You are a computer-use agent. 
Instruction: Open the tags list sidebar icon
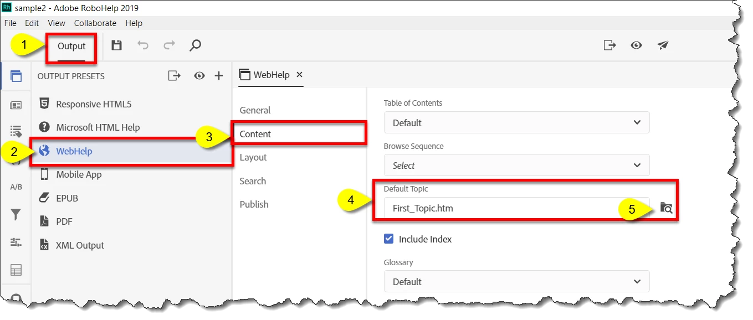[x=16, y=131]
